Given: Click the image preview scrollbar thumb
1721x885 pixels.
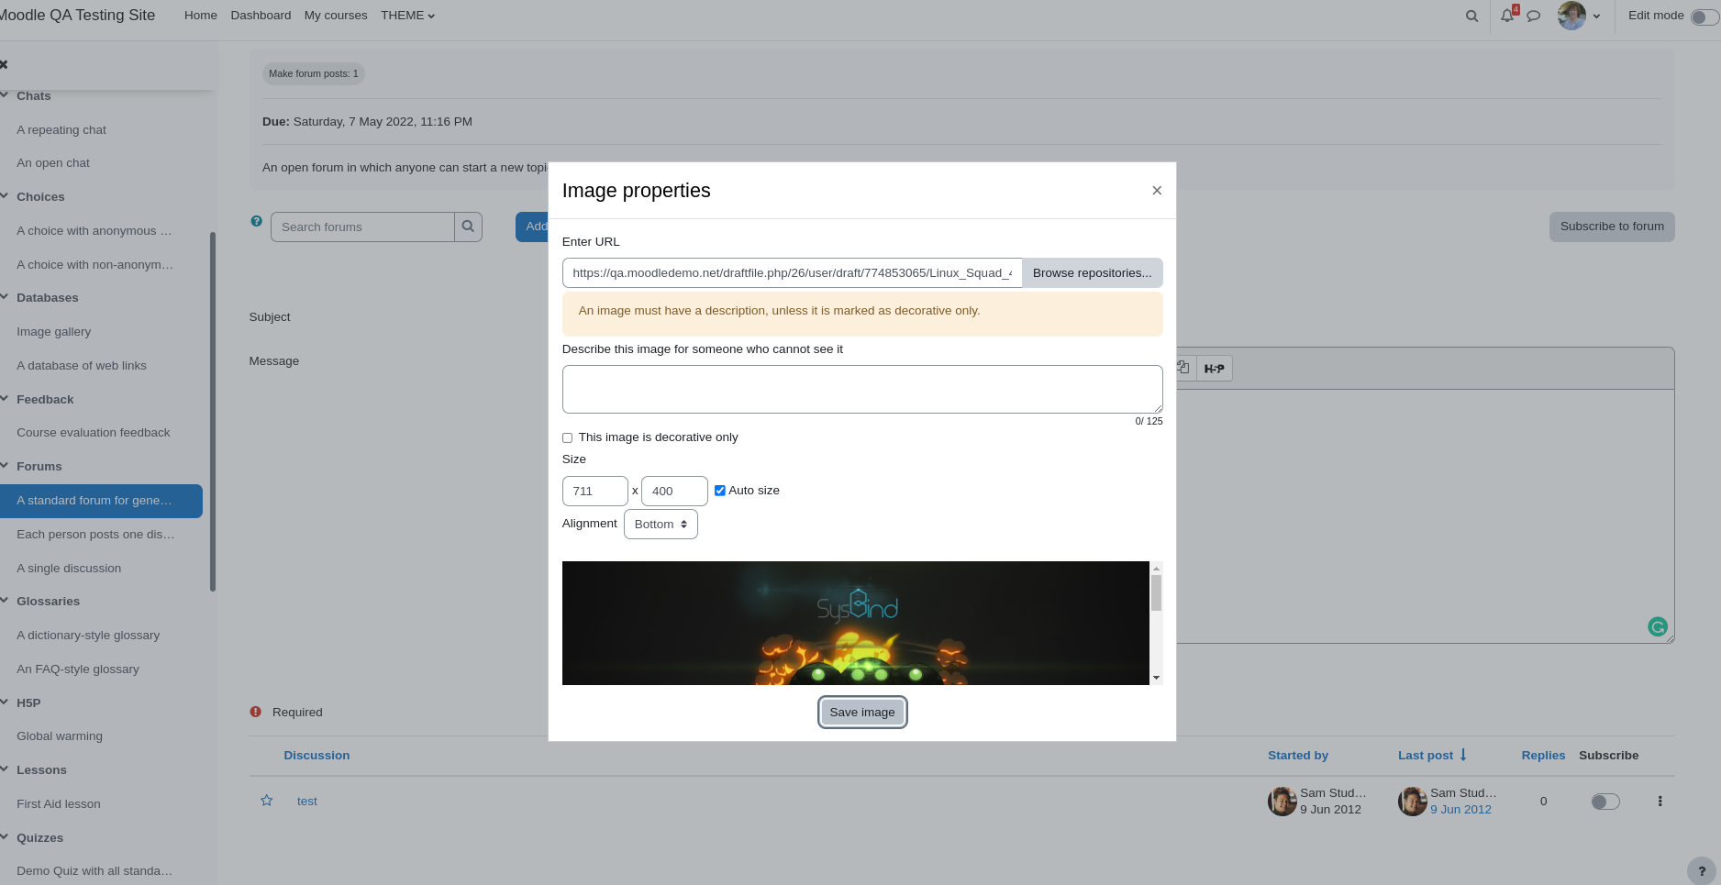Looking at the screenshot, I should [x=1156, y=592].
